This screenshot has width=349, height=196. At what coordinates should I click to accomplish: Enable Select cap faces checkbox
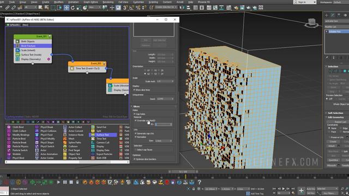click(x=136, y=150)
